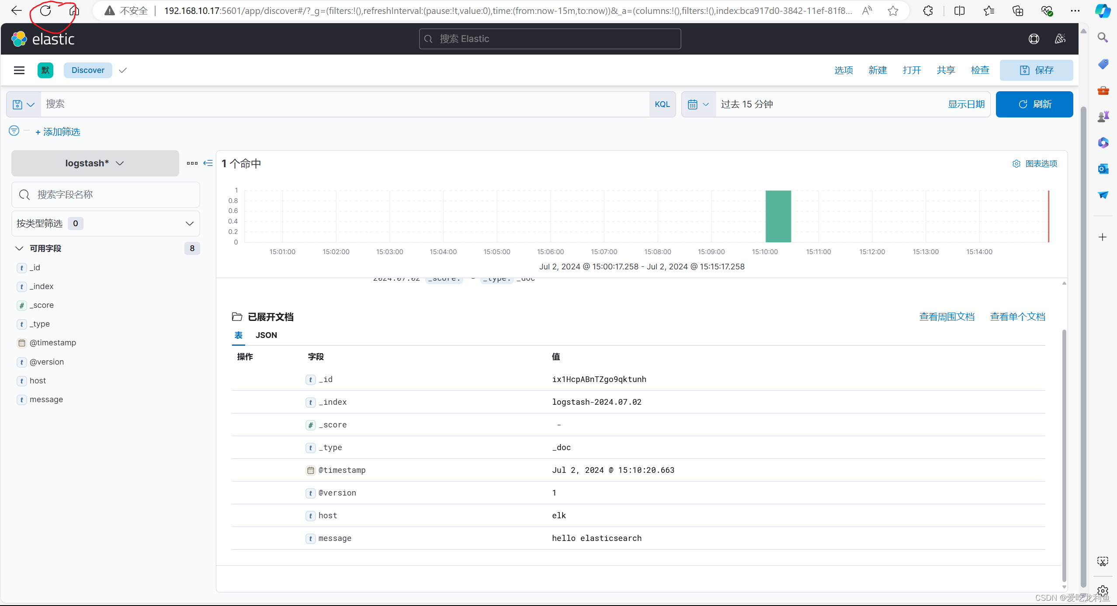Open the logstash* index pattern selector

click(95, 163)
